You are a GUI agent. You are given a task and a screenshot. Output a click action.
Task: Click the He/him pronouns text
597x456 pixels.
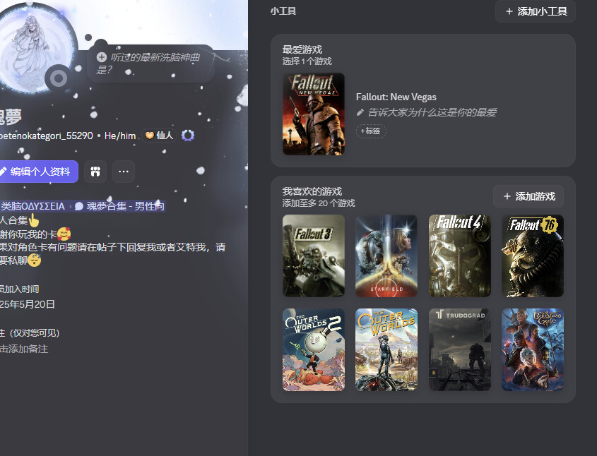click(x=120, y=136)
